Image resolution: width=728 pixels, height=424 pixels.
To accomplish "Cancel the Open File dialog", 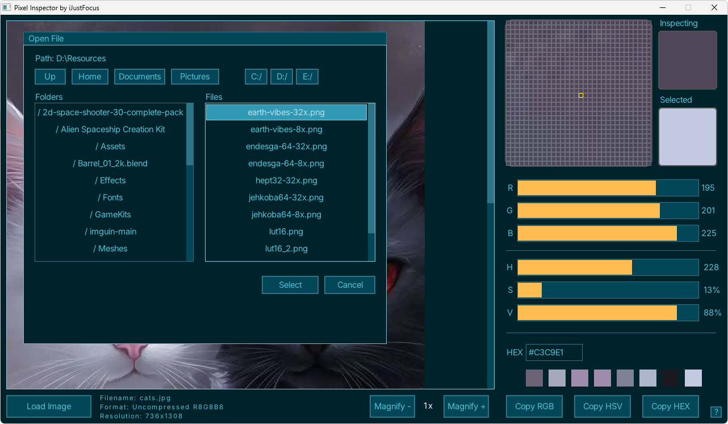I will [x=350, y=285].
